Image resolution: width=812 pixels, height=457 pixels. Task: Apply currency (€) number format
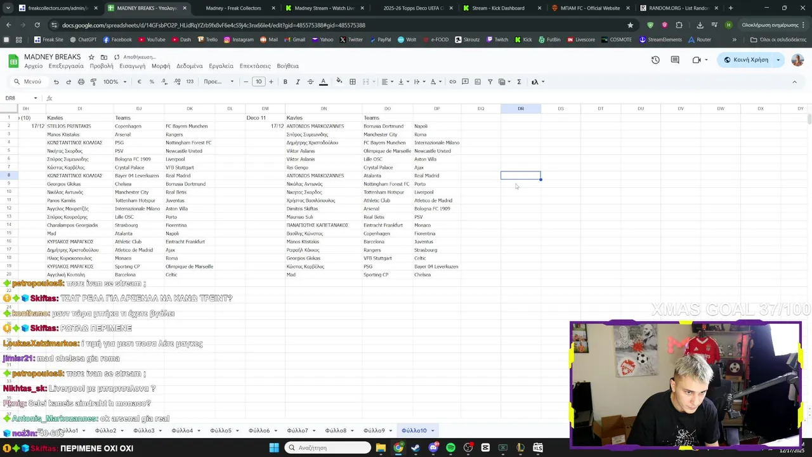click(x=140, y=82)
